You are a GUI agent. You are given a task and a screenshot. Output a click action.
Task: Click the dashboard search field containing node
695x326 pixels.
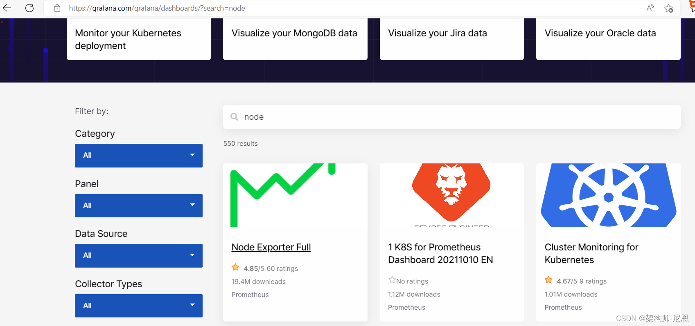(x=452, y=117)
